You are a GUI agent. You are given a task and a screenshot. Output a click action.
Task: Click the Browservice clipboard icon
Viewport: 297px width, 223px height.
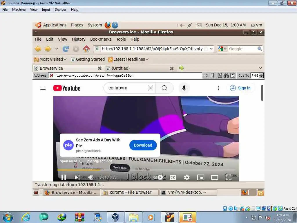(233, 75)
